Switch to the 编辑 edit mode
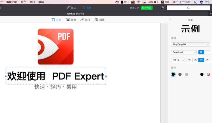This screenshot has height=123, width=212. click(x=87, y=8)
